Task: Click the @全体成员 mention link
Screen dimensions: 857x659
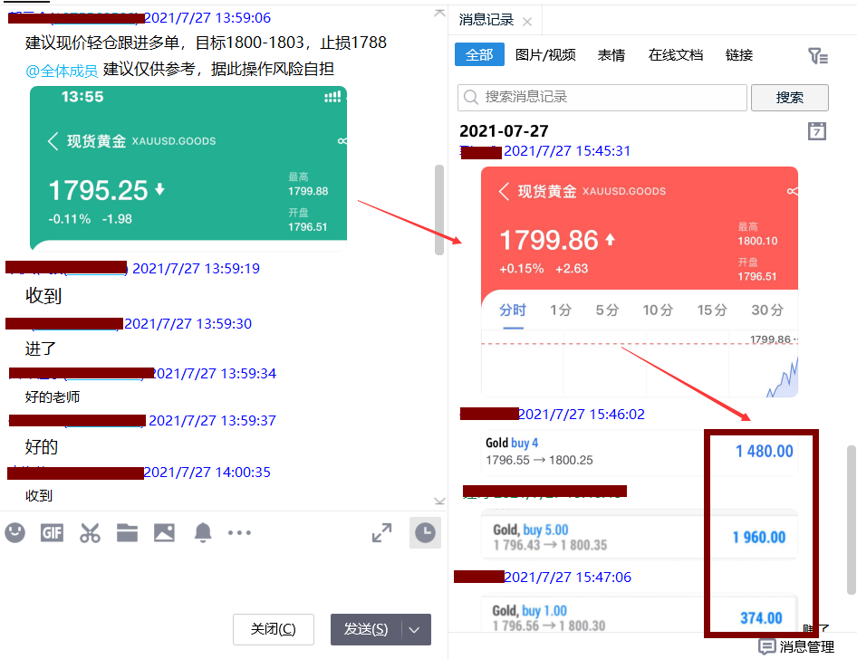Action: pyautogui.click(x=62, y=71)
